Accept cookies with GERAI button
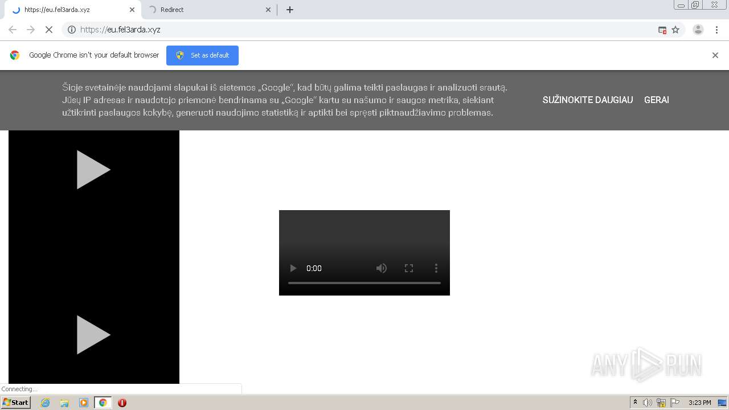729x410 pixels. click(x=657, y=100)
